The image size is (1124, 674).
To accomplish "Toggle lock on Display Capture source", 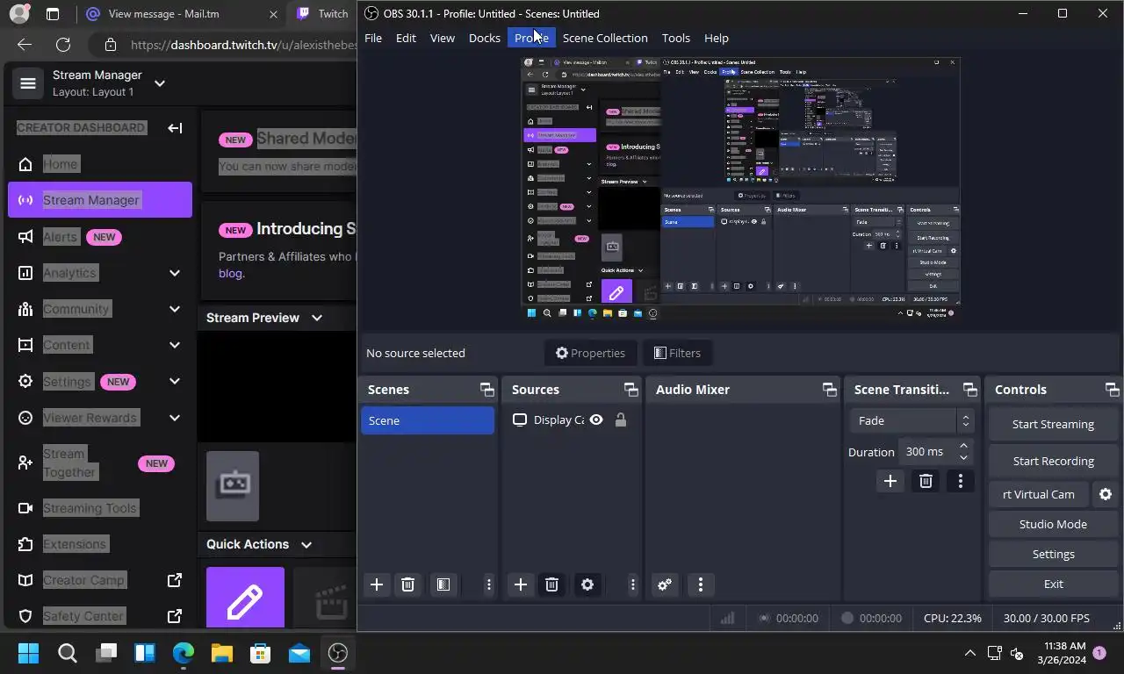I will (x=621, y=420).
